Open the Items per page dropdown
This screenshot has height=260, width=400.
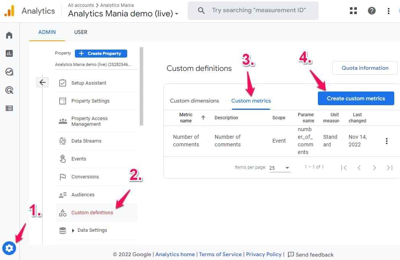280,168
